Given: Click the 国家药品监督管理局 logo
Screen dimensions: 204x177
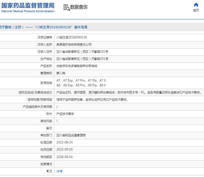Looking at the screenshot, I should click(28, 6).
